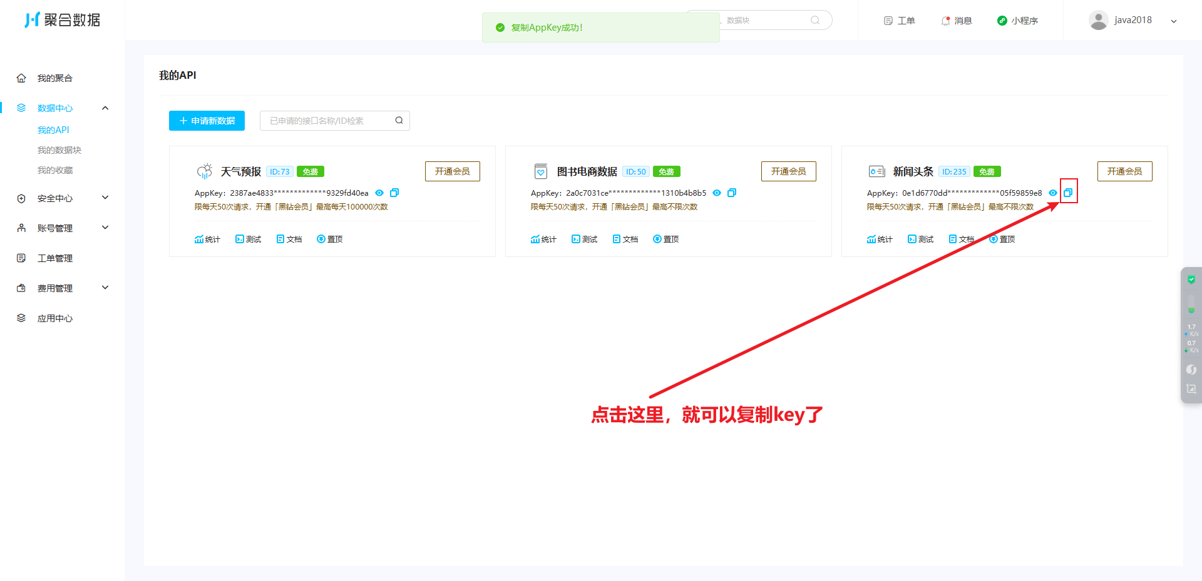The image size is (1202, 581).
Task: Select 我的API submenu item
Action: [x=53, y=130]
